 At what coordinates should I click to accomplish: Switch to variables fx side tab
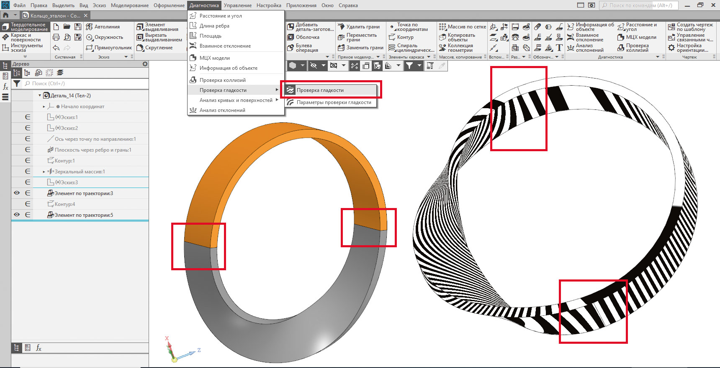point(5,86)
